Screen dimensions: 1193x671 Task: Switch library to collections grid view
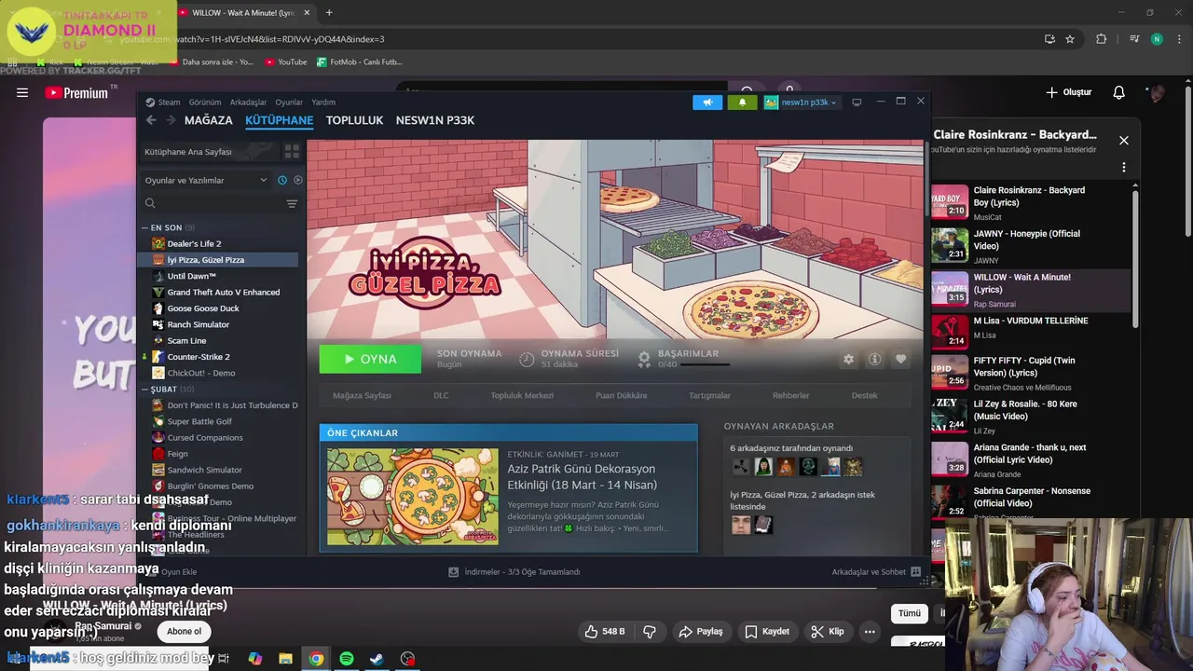(x=292, y=151)
